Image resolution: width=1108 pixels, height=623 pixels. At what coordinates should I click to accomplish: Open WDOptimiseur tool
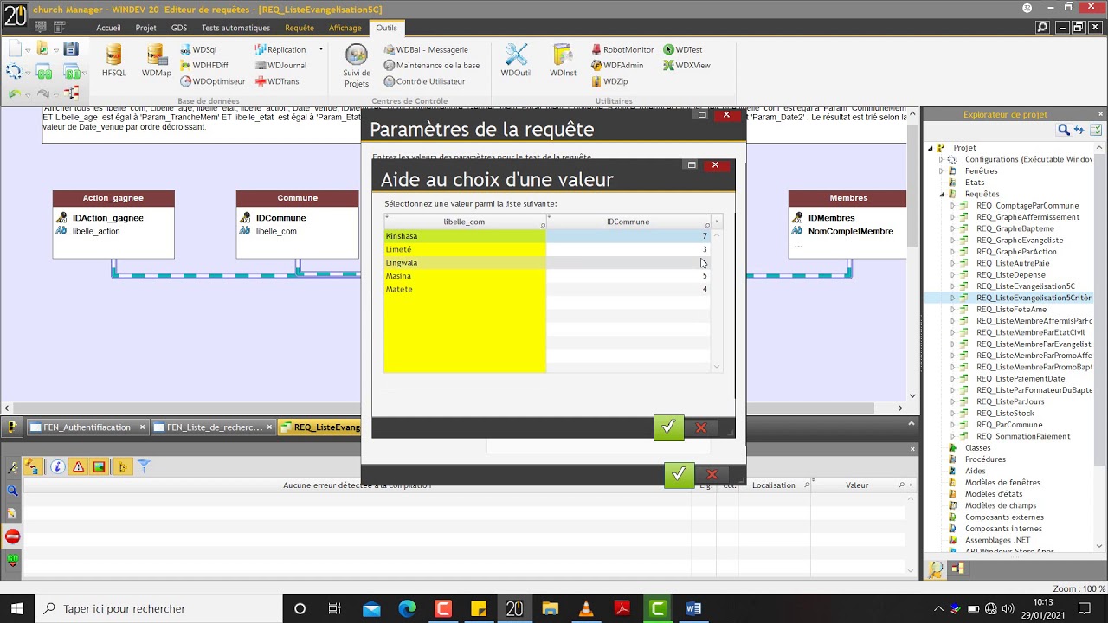(x=212, y=81)
